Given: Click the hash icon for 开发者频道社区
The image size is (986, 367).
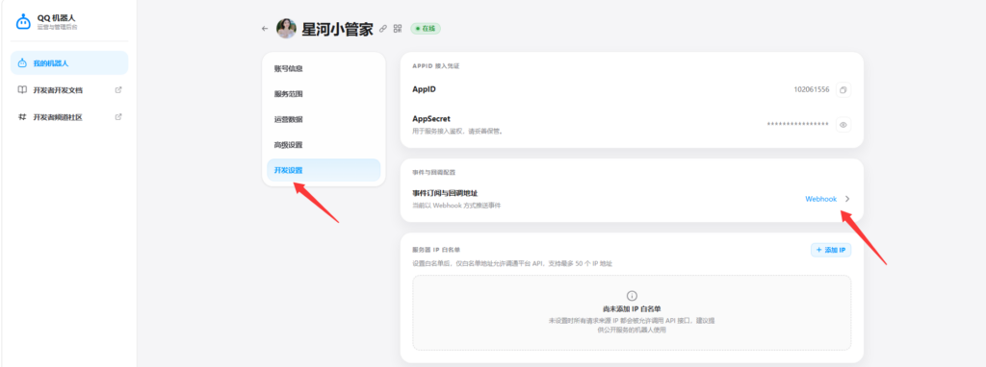Looking at the screenshot, I should click(22, 116).
